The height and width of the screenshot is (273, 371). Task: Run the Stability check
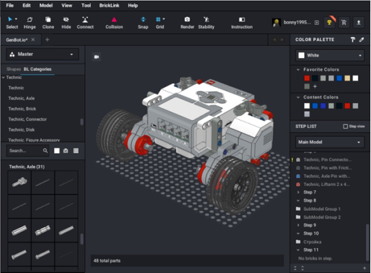pyautogui.click(x=206, y=23)
